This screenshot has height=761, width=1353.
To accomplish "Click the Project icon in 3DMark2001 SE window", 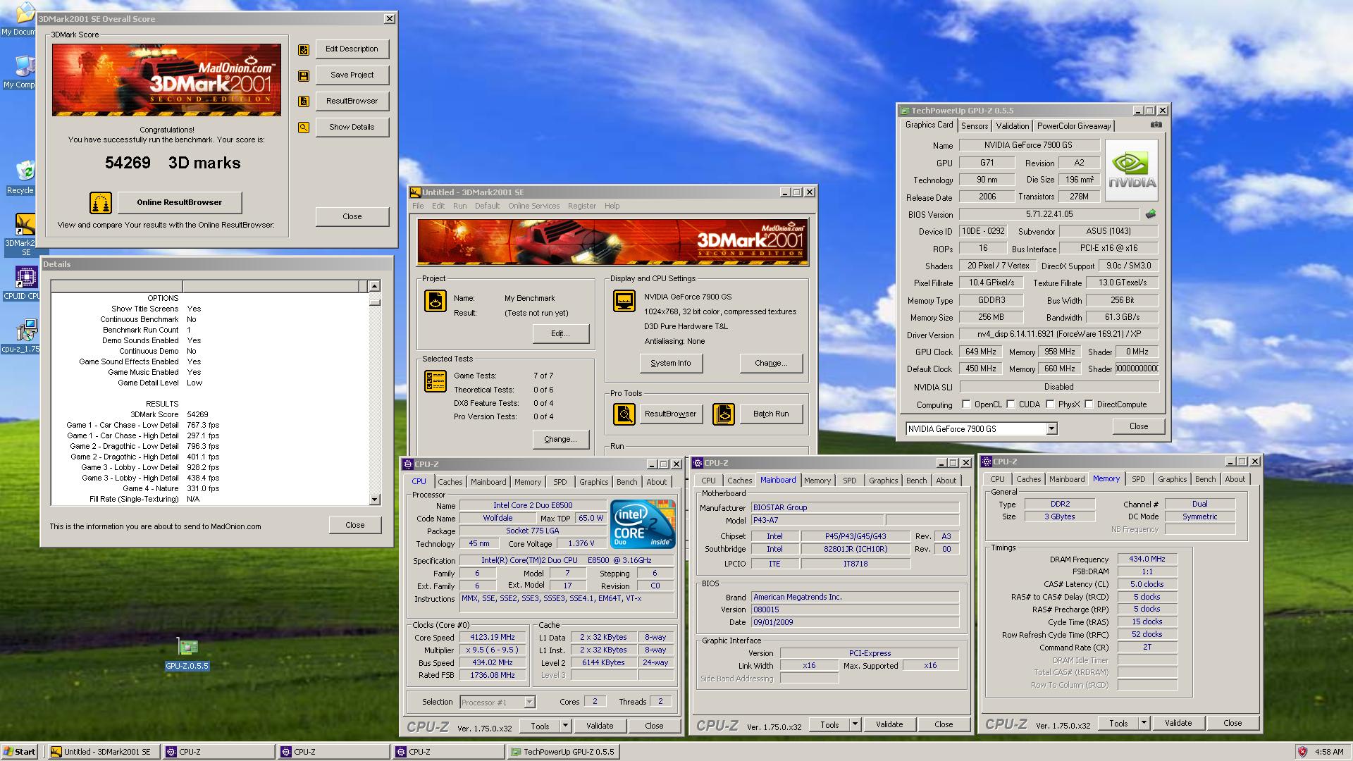I will pos(435,301).
